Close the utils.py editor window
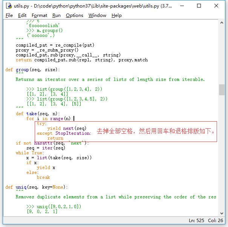The height and width of the screenshot is (227, 228). (x=216, y=6)
